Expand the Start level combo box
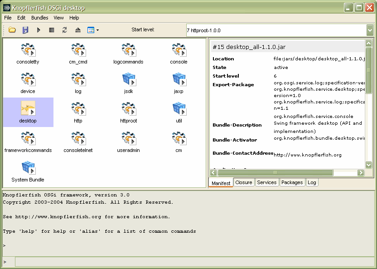The width and height of the screenshot is (377, 269). click(x=369, y=30)
